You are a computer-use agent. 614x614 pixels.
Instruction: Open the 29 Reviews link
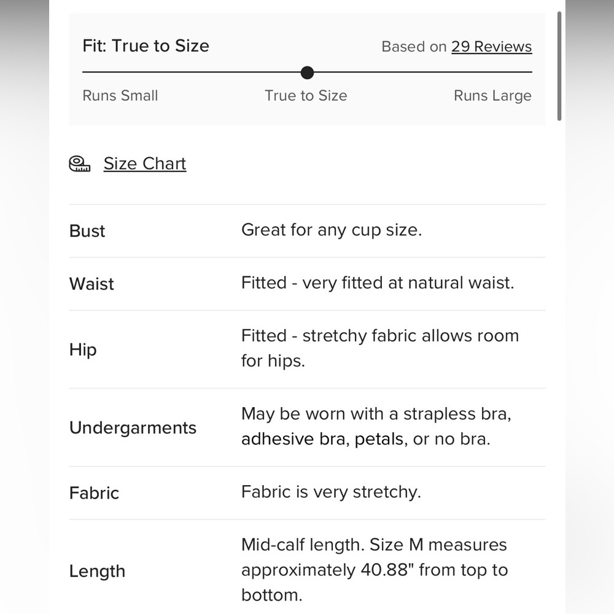pos(491,47)
